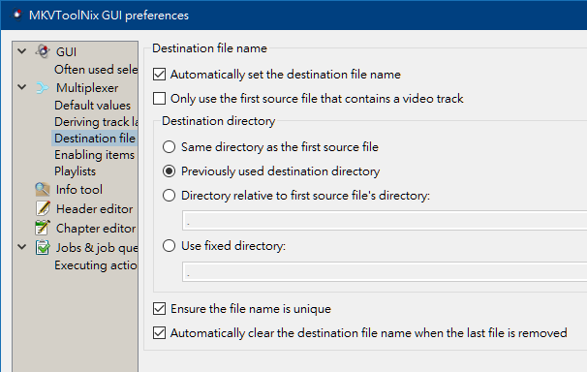Open the GUI preferences page
Viewport: 587px width, 372px height.
tap(66, 51)
